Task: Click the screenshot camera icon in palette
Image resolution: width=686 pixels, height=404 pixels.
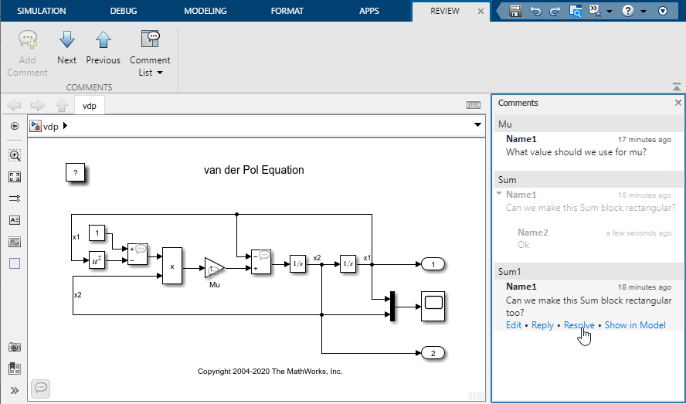Action: [14, 348]
